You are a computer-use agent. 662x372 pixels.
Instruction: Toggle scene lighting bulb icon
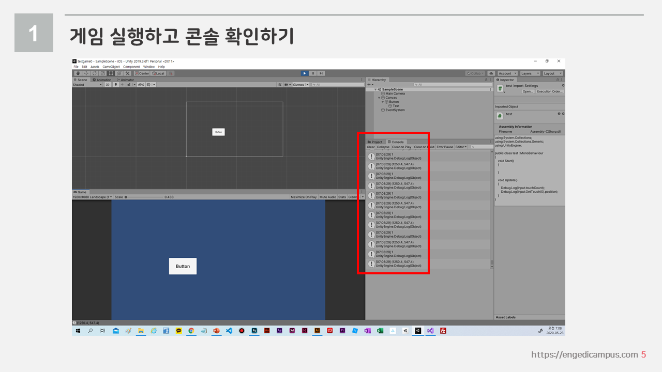pyautogui.click(x=116, y=85)
